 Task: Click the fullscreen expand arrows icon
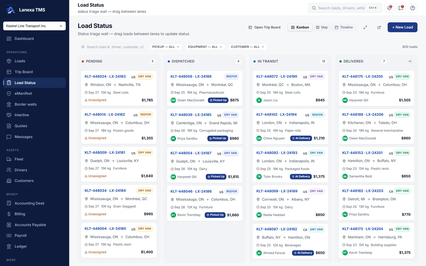[365, 27]
